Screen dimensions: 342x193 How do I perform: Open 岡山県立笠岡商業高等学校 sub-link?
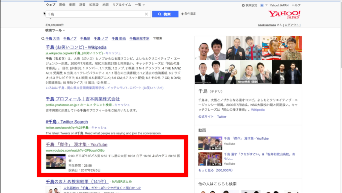click(x=86, y=88)
